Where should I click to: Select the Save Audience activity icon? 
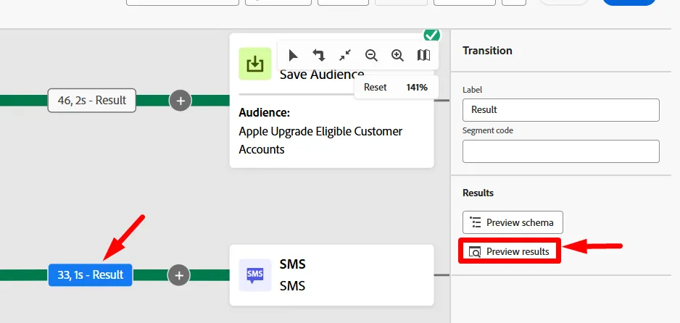pyautogui.click(x=255, y=64)
